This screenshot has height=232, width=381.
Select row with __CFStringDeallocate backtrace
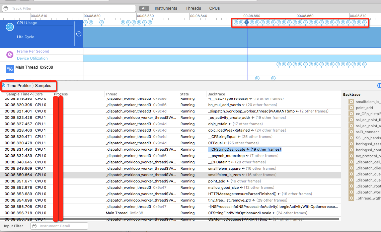(170, 149)
